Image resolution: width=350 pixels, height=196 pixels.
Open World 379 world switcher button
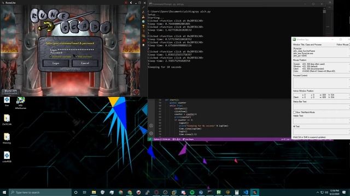11,92
